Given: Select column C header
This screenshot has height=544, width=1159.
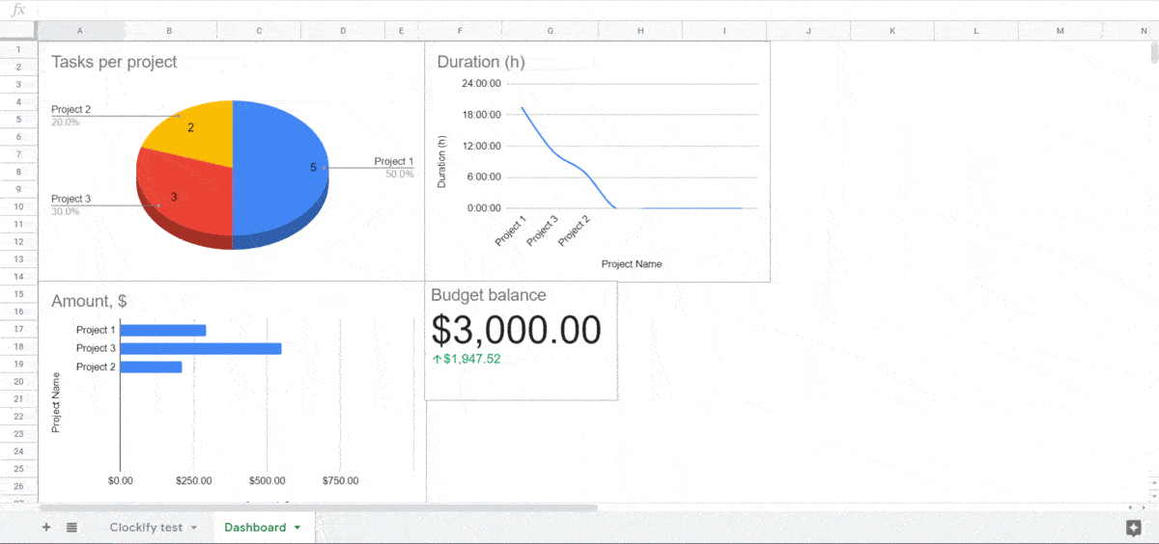Looking at the screenshot, I should (x=259, y=31).
